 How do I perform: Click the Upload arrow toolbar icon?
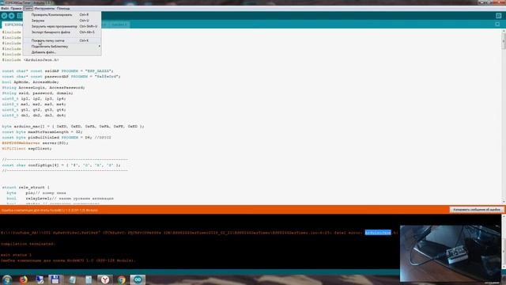[12, 16]
